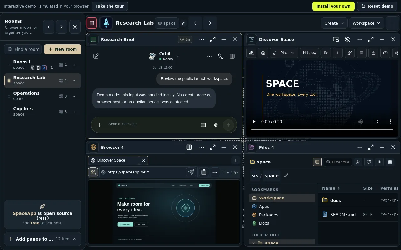Screen dimensions: 401x250
Task: Toggle captions in Discover Space toolbar
Action: (362, 53)
